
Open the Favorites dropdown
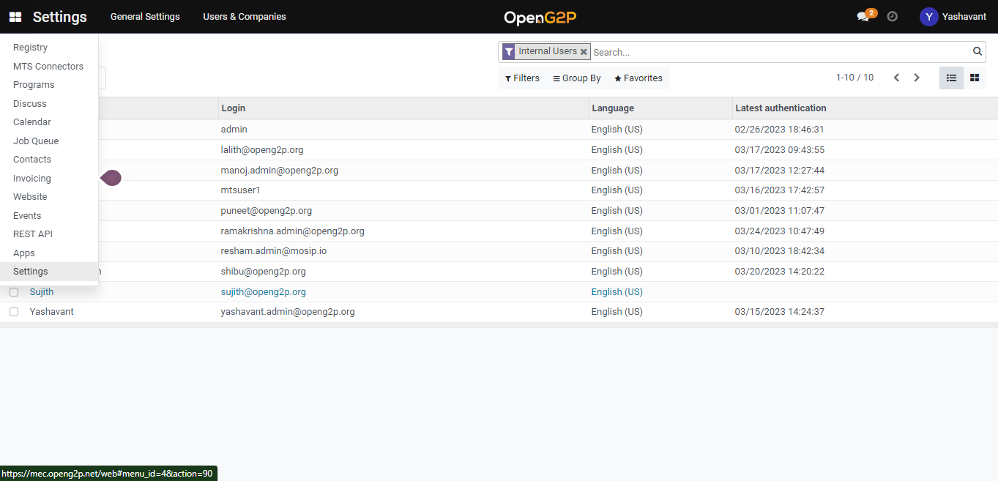(x=638, y=78)
